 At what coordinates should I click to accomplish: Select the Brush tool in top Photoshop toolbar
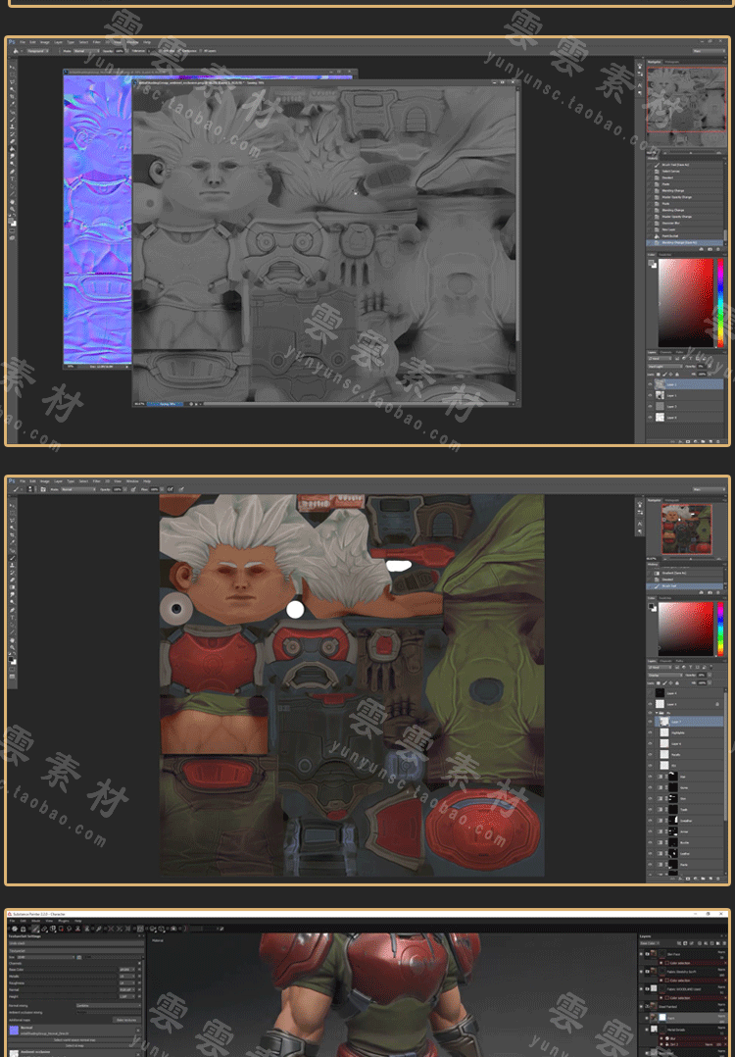(12, 119)
